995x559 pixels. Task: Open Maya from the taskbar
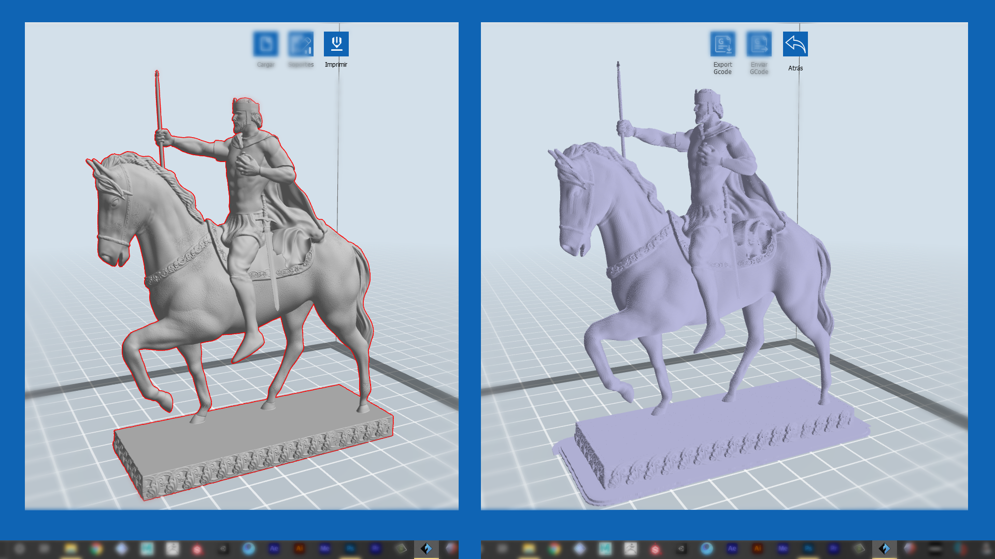pos(147,548)
